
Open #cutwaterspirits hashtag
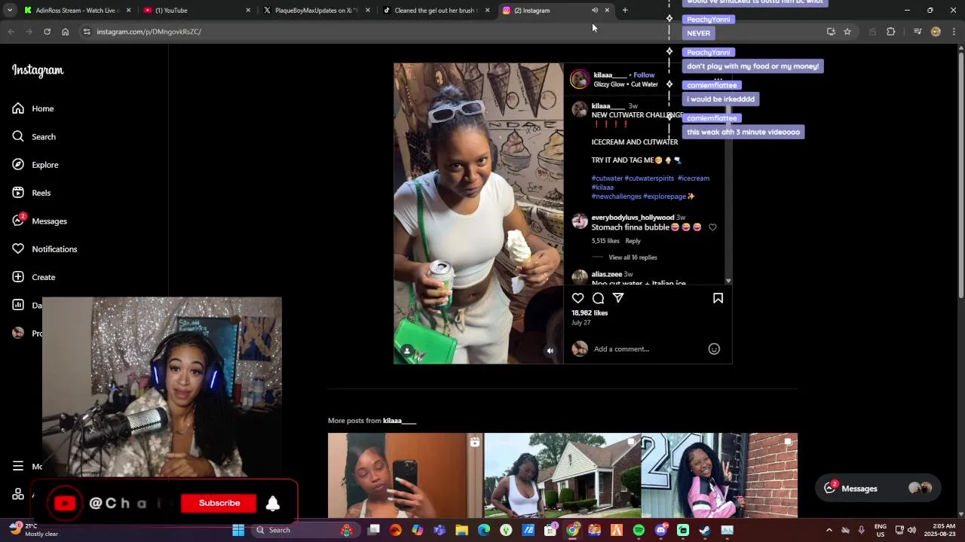pyautogui.click(x=649, y=178)
